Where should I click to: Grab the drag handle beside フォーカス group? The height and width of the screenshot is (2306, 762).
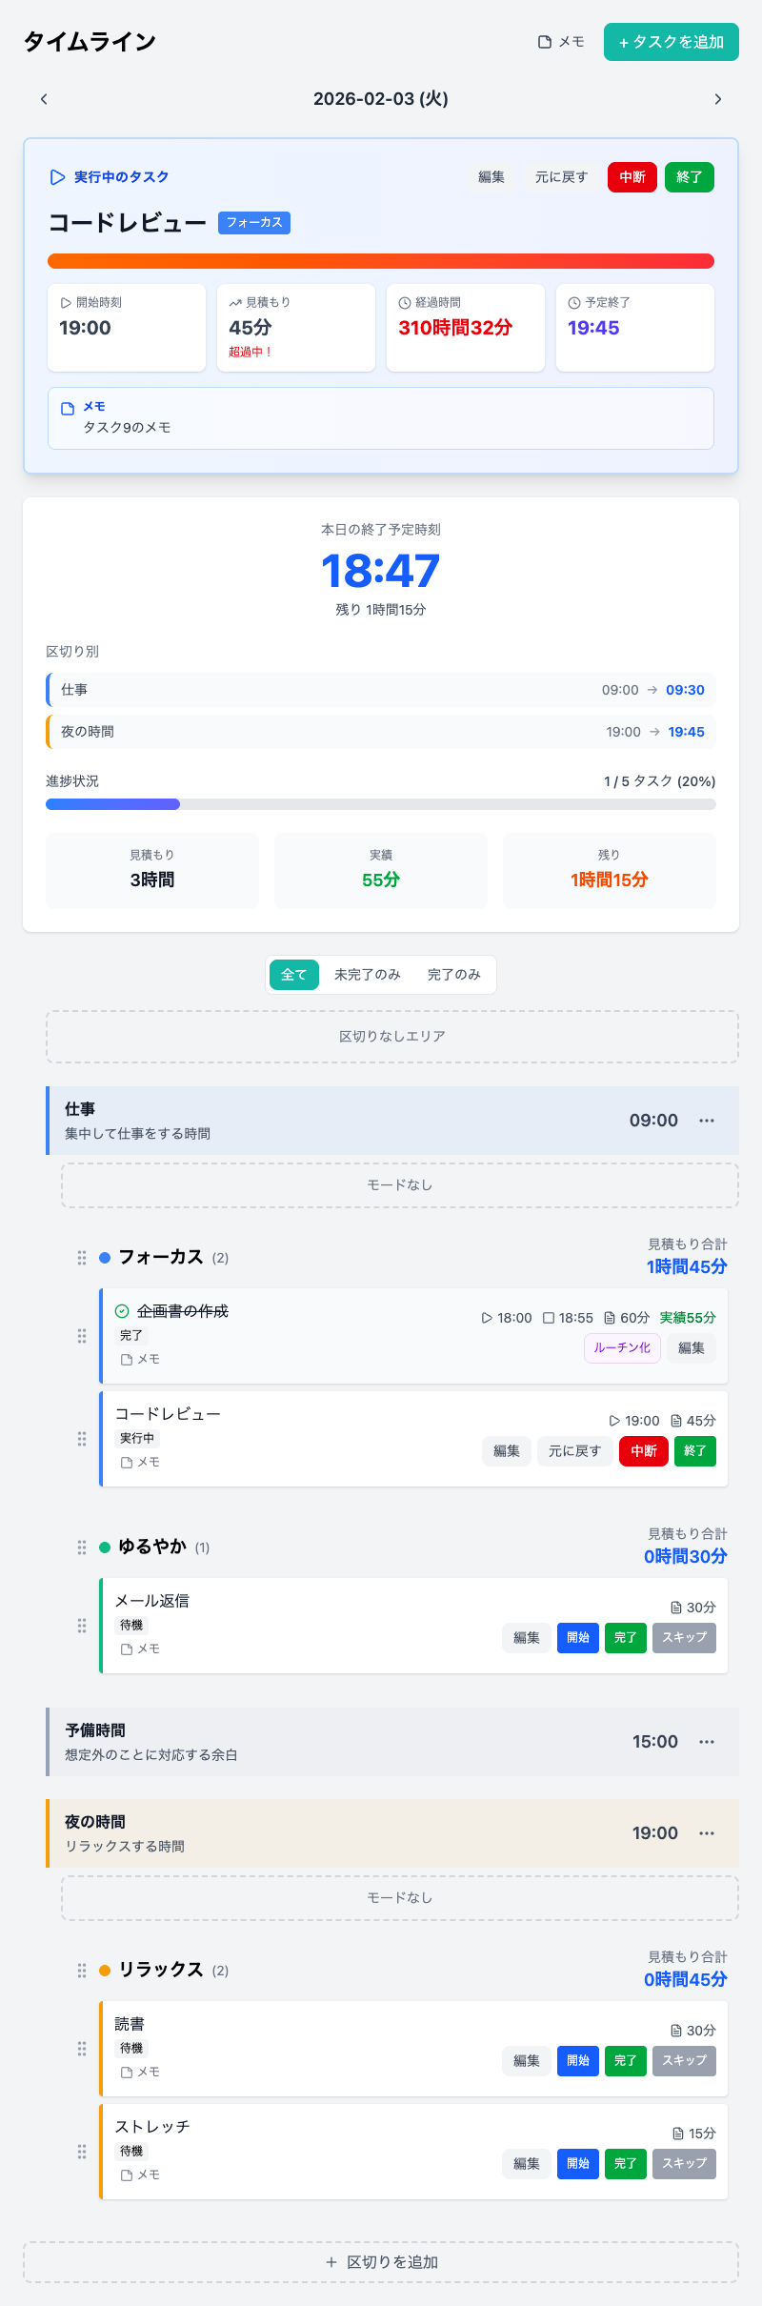pos(83,1257)
